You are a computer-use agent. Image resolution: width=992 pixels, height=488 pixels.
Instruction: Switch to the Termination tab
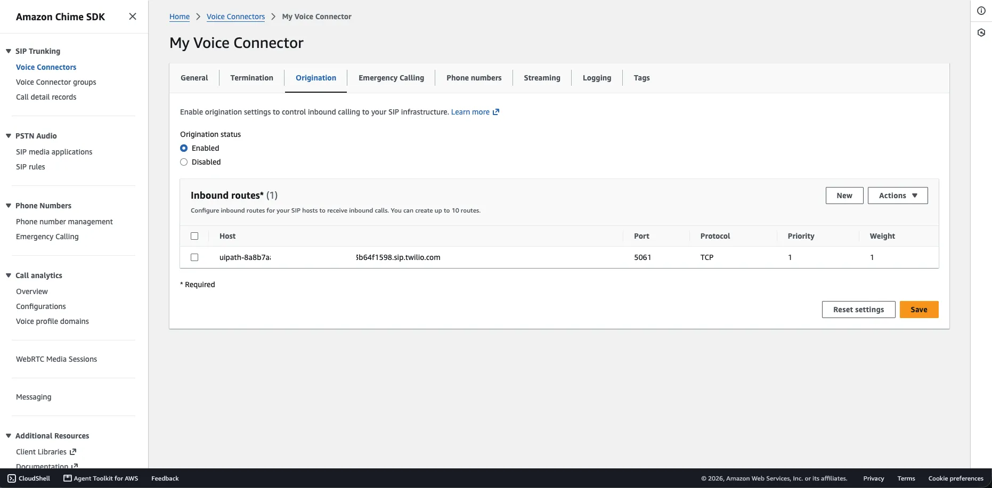252,78
